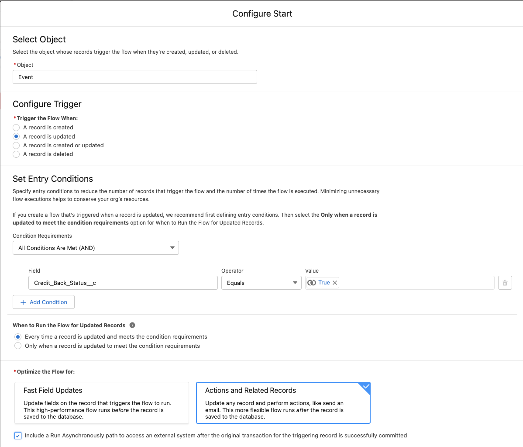Select 'A record is deleted' trigger
This screenshot has width=523, height=447.
[x=17, y=154]
